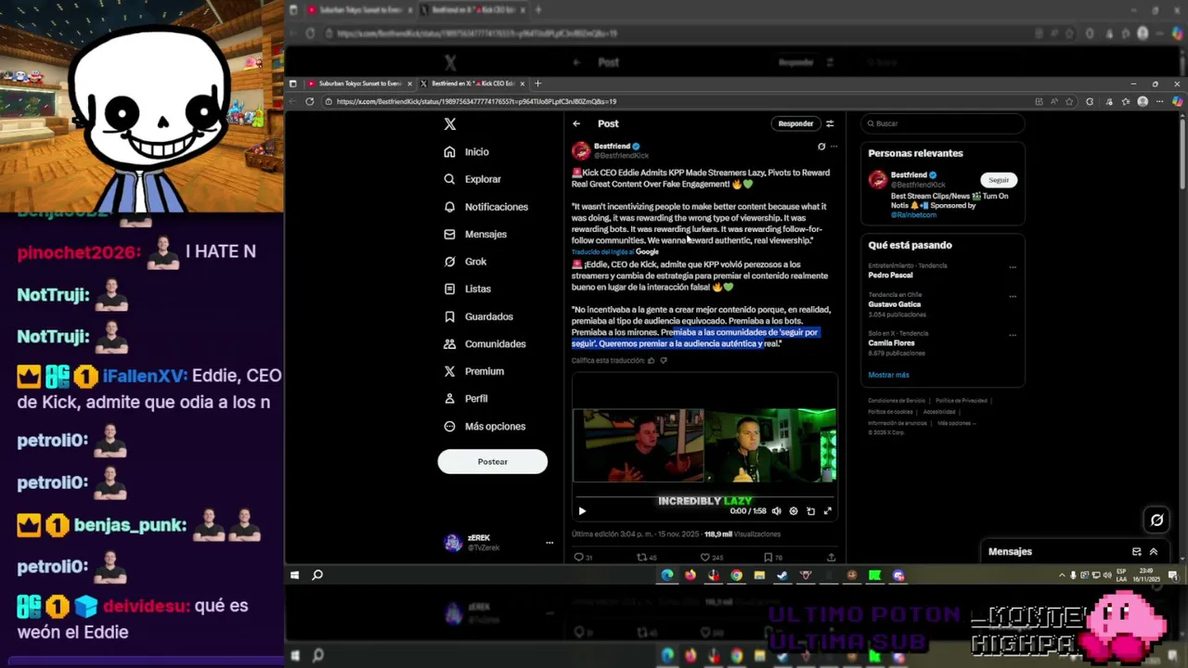Open Windows Start menu
The image size is (1188, 668).
click(294, 575)
